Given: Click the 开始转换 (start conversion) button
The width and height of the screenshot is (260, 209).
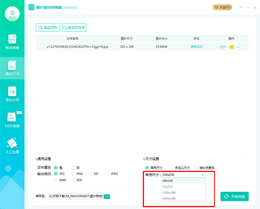Looking at the screenshot, I should point(235,196).
